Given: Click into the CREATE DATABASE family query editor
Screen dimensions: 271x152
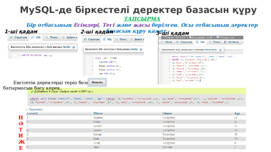Looking at the screenshot, I should tap(43, 55).
